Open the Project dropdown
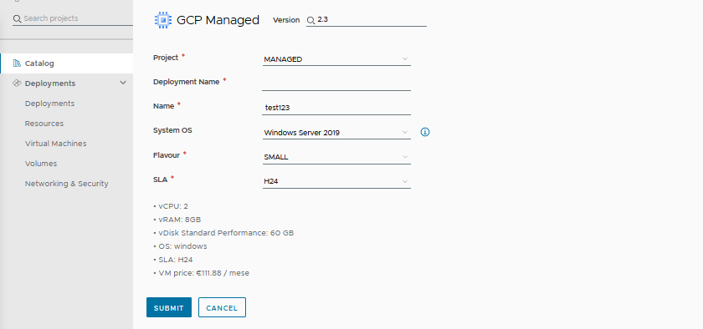703x329 pixels. (x=336, y=59)
